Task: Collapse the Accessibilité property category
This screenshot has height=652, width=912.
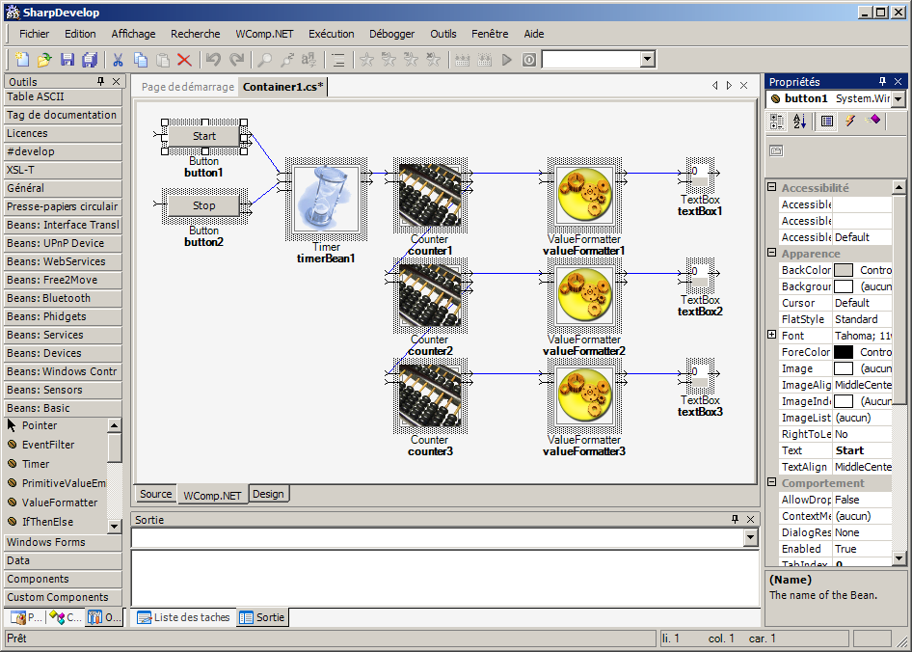Action: [772, 187]
